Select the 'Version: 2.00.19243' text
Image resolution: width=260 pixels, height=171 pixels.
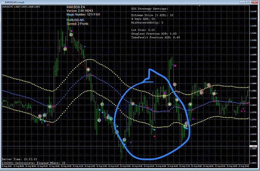[80, 11]
